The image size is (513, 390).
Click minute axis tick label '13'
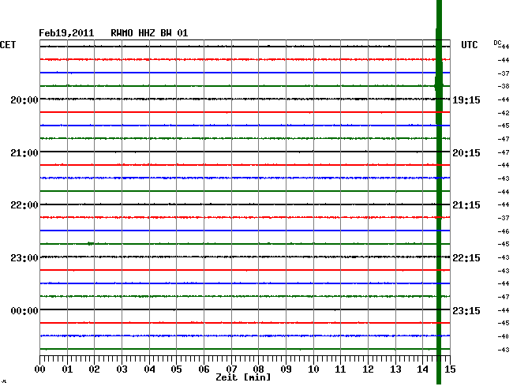pos(395,369)
